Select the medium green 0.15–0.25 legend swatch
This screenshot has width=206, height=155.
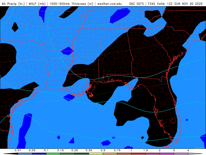[x=67, y=154]
